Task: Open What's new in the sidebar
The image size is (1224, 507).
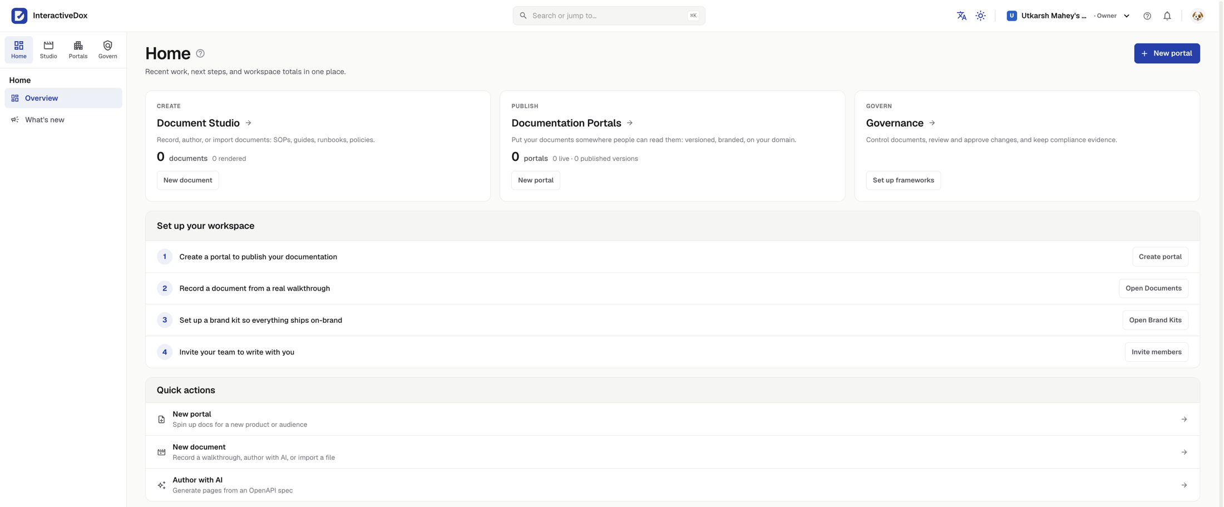Action: point(63,120)
